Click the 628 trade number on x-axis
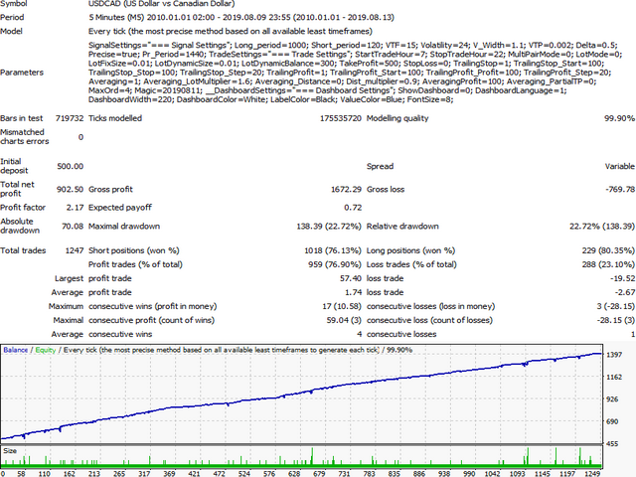636x477 pixels. click(294, 473)
